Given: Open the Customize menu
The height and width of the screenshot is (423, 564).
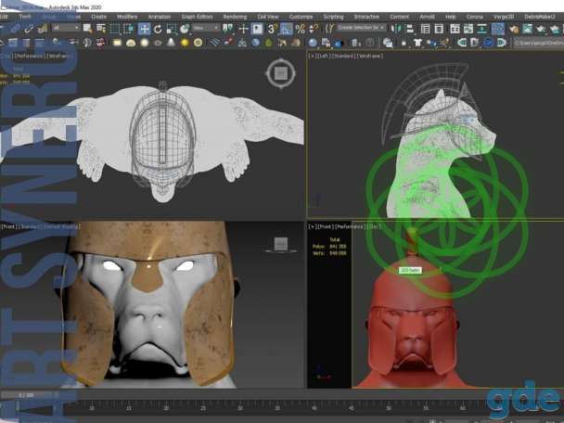Looking at the screenshot, I should tap(301, 17).
